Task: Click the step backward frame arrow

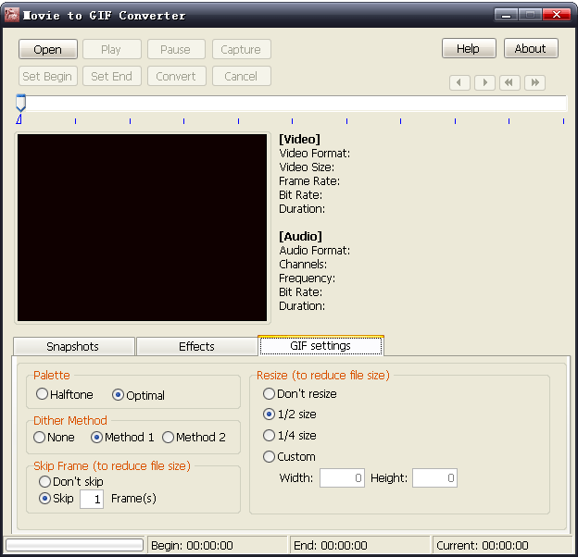Action: [x=459, y=82]
